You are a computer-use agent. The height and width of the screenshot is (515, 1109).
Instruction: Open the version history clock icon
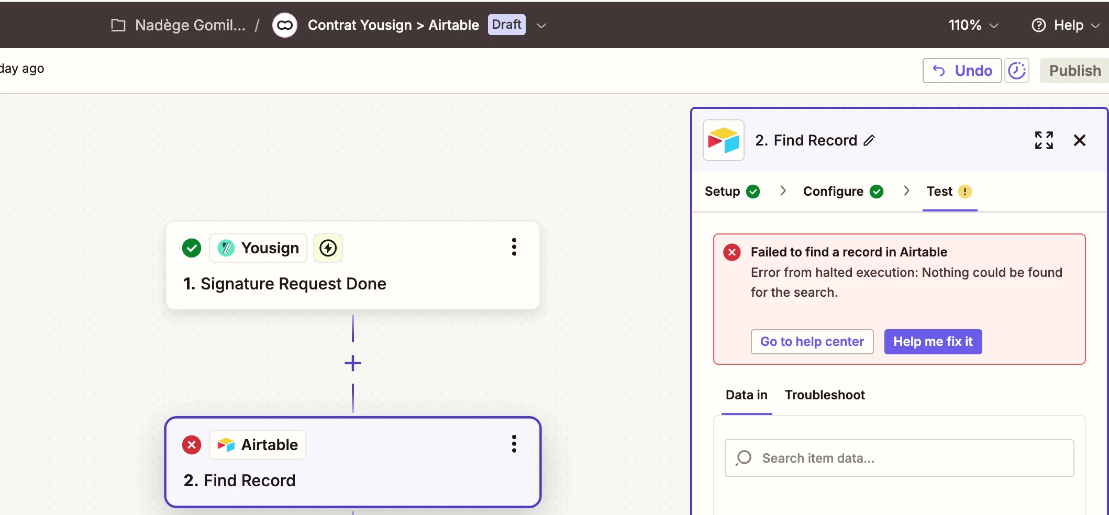coord(1017,71)
